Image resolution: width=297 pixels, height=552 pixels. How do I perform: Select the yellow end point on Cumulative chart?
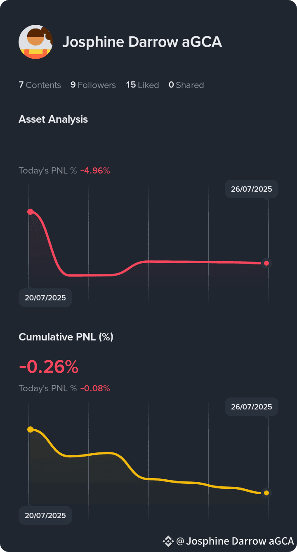266,493
